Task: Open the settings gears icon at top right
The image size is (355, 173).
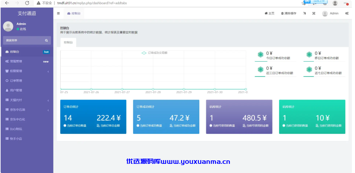Action: [x=347, y=13]
